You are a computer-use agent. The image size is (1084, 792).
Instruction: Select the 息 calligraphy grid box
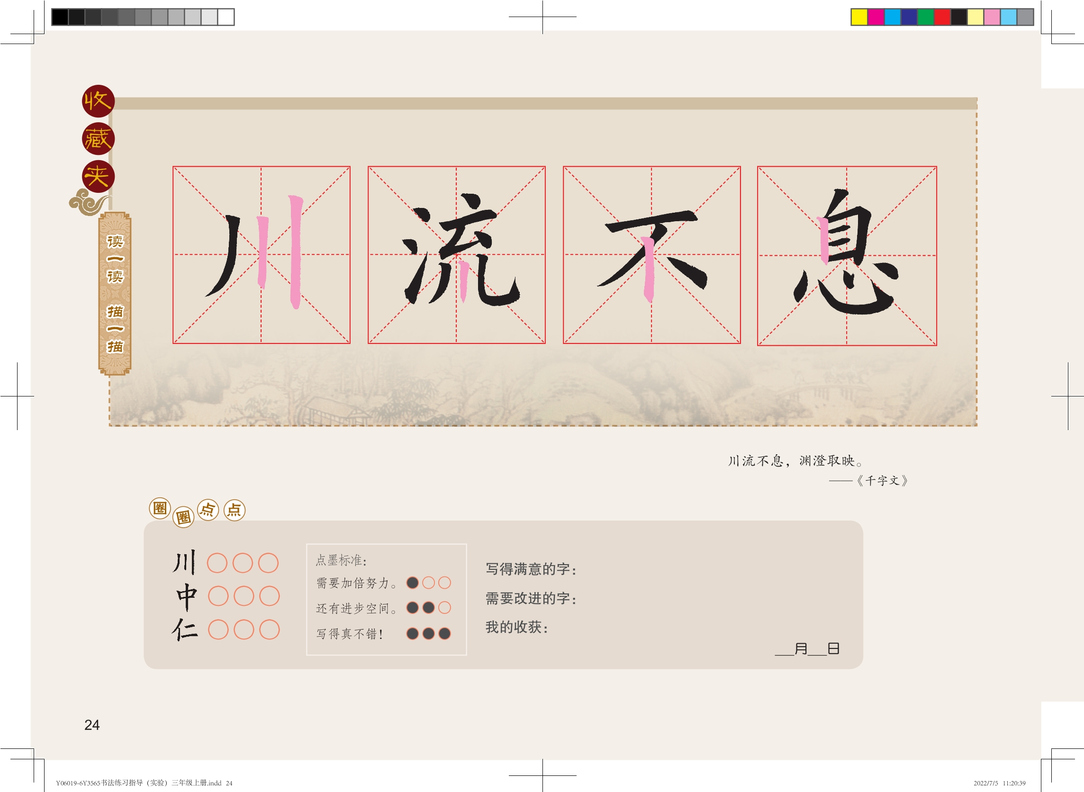pos(847,256)
